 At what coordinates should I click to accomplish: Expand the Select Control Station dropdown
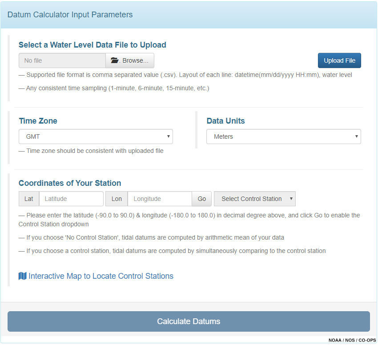point(255,199)
